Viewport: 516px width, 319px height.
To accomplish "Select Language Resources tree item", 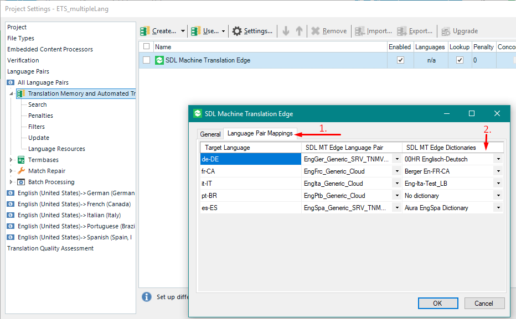I will pyautogui.click(x=56, y=149).
